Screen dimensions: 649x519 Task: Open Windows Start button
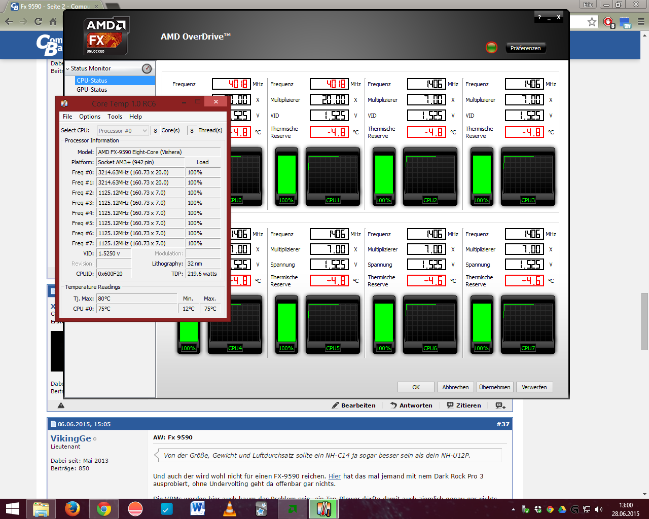[x=12, y=509]
